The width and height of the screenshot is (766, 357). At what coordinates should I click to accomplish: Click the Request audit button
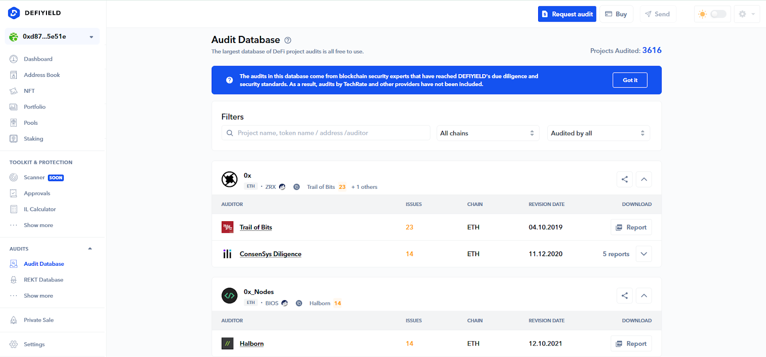(x=567, y=14)
